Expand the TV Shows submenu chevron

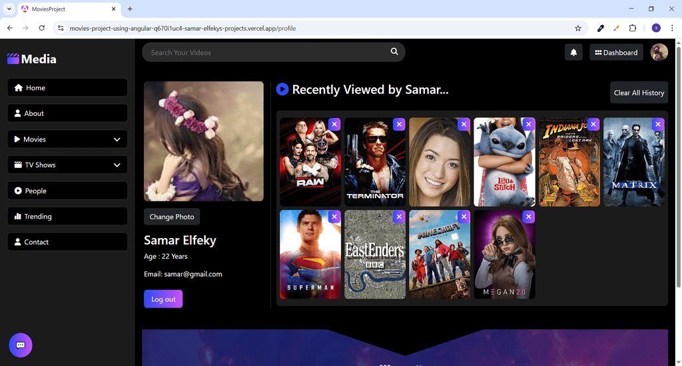[x=117, y=165]
